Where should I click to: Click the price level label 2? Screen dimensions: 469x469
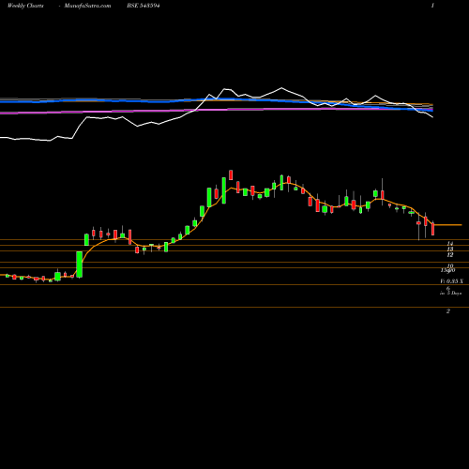pyautogui.click(x=448, y=310)
